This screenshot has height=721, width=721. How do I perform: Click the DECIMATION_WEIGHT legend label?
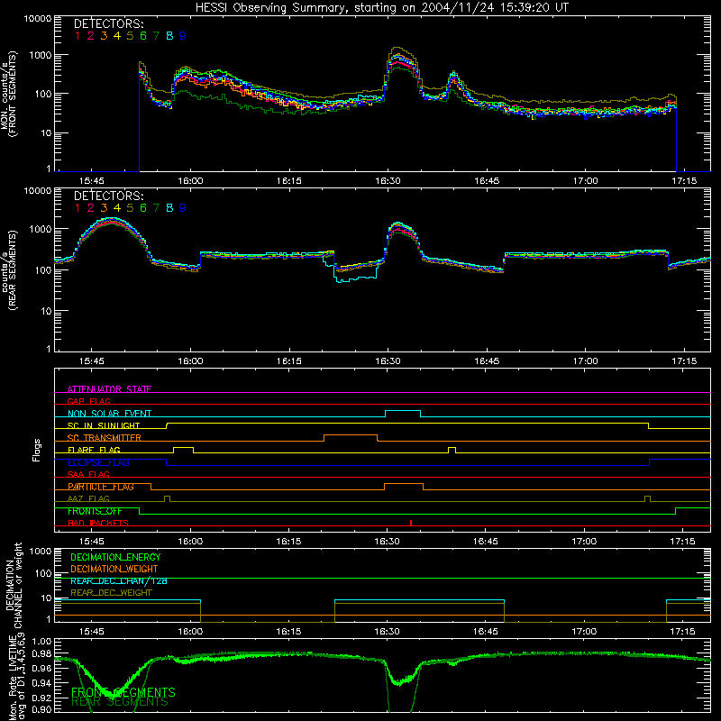pyautogui.click(x=114, y=569)
